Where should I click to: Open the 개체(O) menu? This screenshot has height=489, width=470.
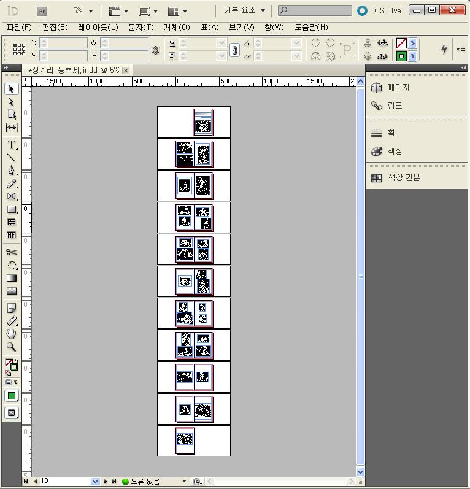[x=176, y=28]
